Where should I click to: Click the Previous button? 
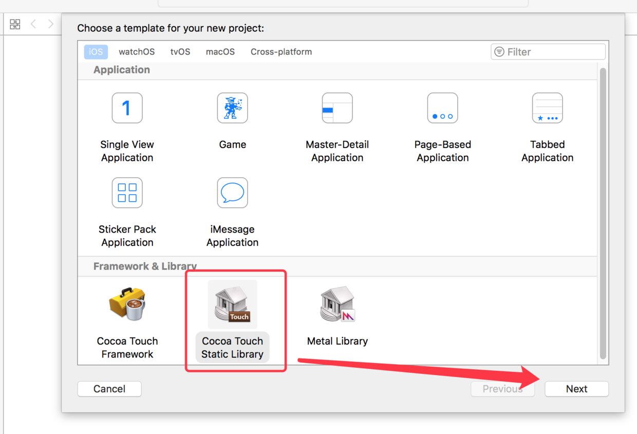coord(502,389)
